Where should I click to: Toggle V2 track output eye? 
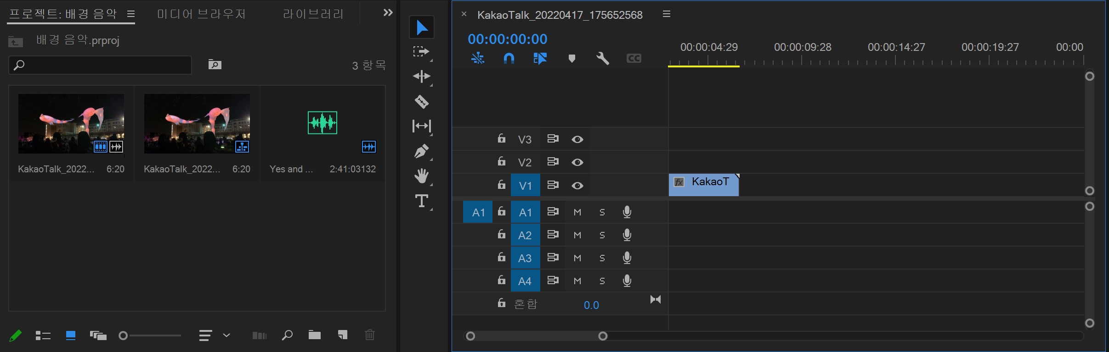pos(577,162)
